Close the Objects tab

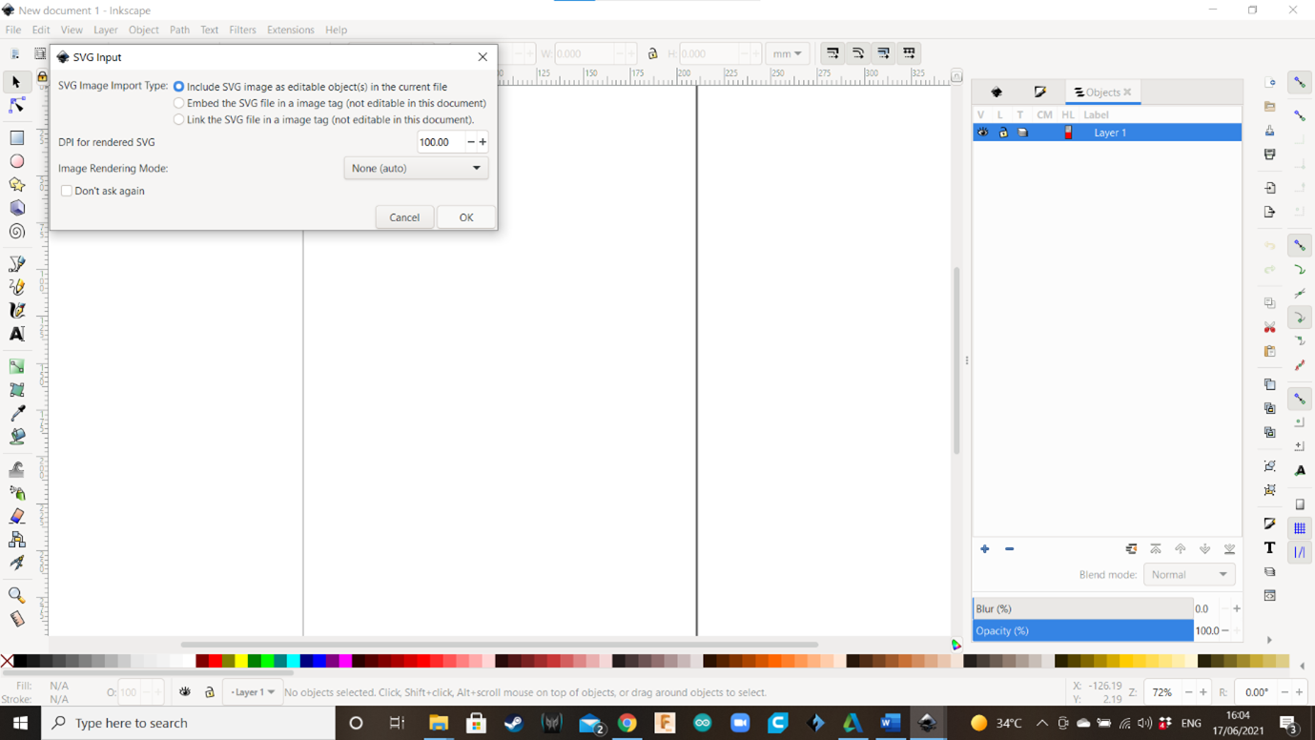[1127, 92]
